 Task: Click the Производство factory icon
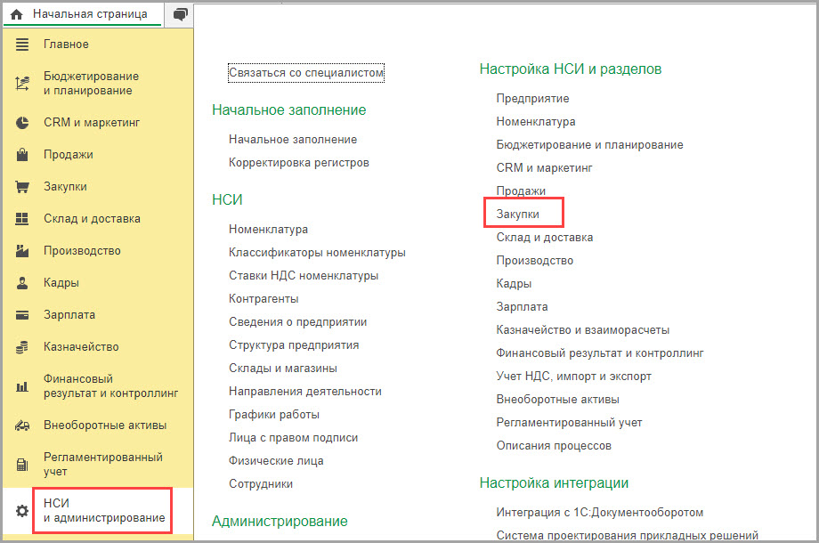click(x=22, y=251)
